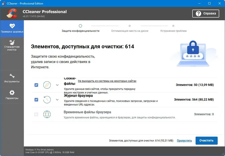Click the Элементов: 564 (80,22 MB) value

[x=194, y=100]
